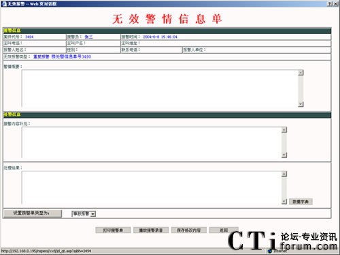Click the 保存修改内容 save button
The width and height of the screenshot is (340, 255).
click(x=188, y=230)
